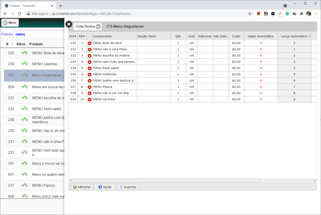Click the address bar URL
321x215 pixels.
click(91, 14)
